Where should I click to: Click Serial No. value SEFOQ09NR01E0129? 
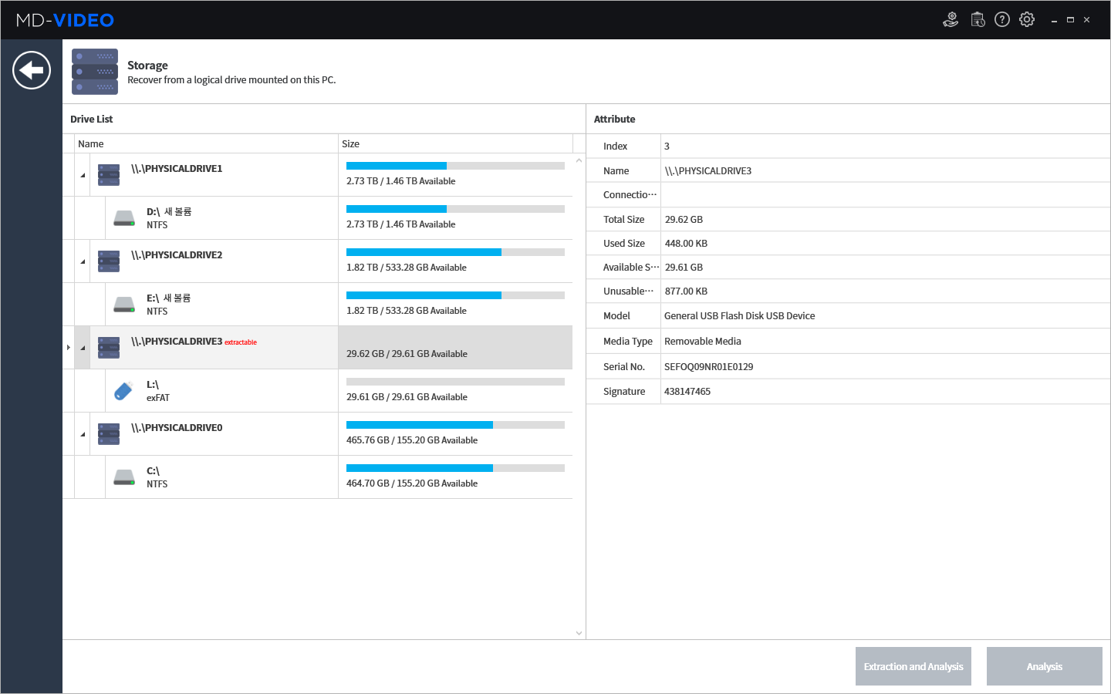click(708, 367)
